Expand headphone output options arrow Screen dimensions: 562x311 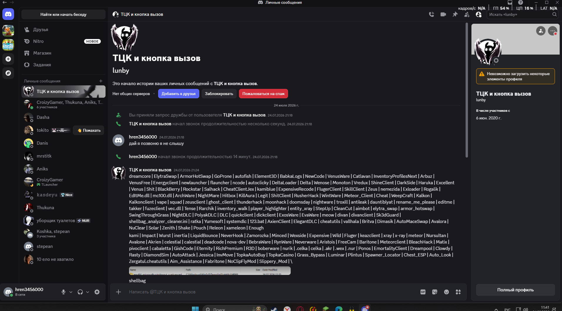(x=88, y=292)
